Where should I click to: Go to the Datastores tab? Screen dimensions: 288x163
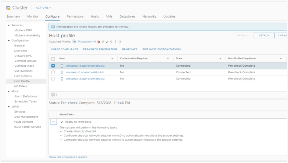pos(127,17)
